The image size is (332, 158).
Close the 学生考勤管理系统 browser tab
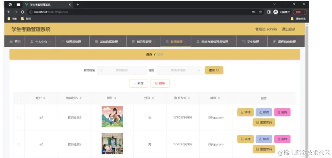[70, 5]
